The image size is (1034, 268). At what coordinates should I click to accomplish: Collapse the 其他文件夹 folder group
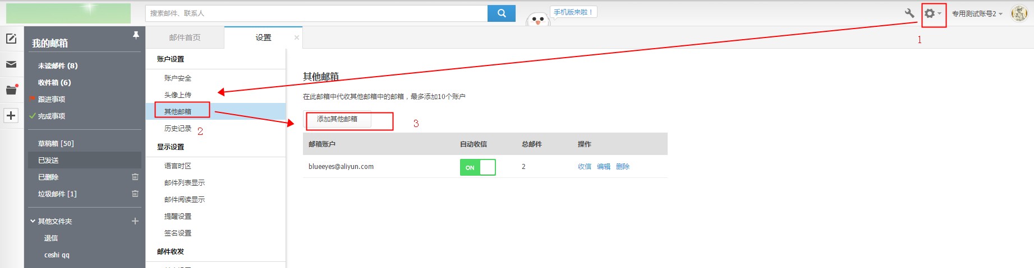click(33, 222)
